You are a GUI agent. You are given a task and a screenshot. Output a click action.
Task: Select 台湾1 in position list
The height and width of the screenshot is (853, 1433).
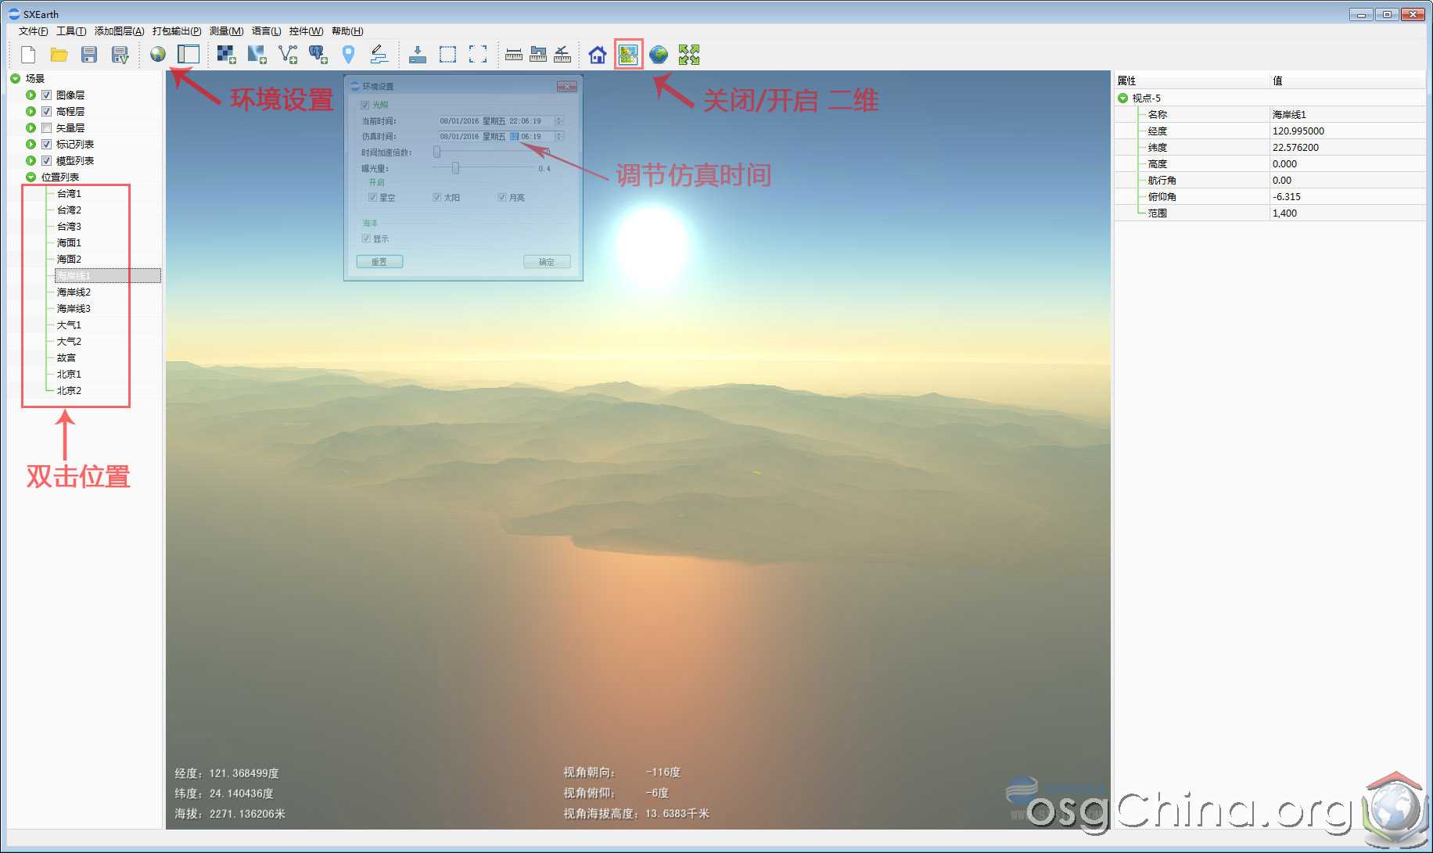point(69,193)
